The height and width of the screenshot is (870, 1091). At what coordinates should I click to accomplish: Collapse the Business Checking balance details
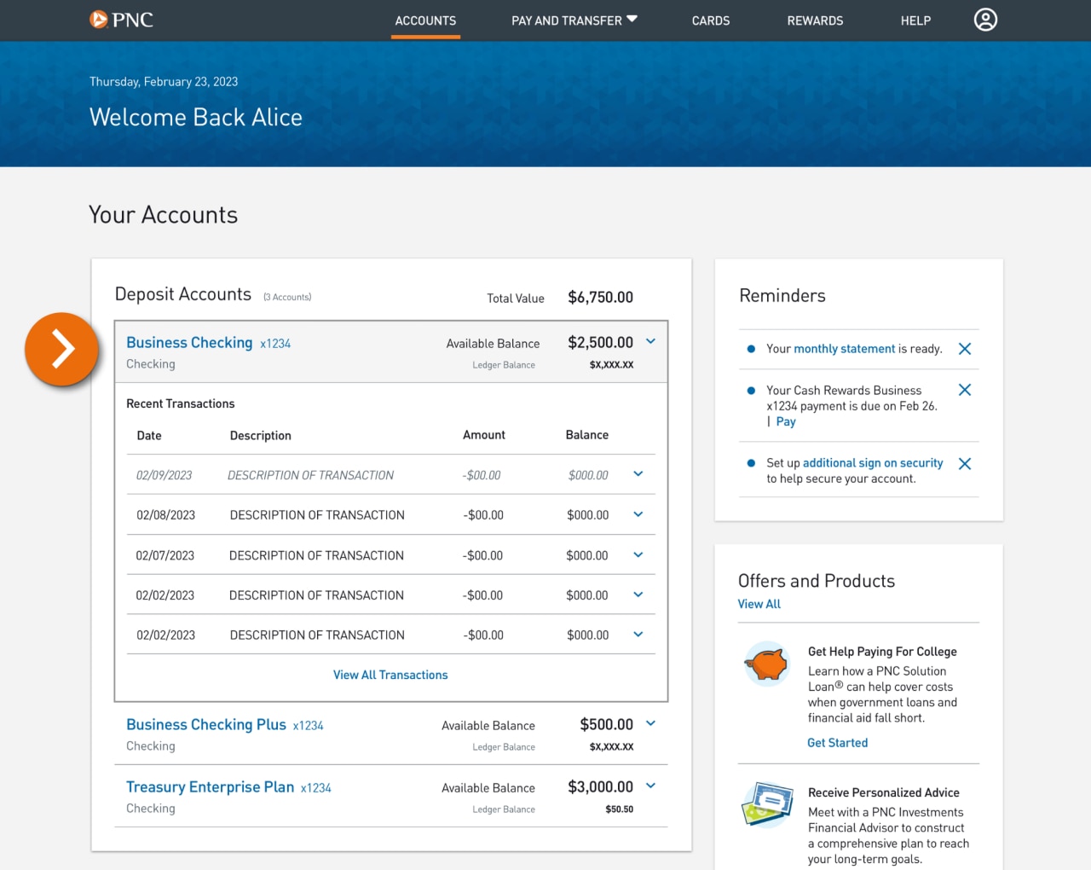[650, 341]
